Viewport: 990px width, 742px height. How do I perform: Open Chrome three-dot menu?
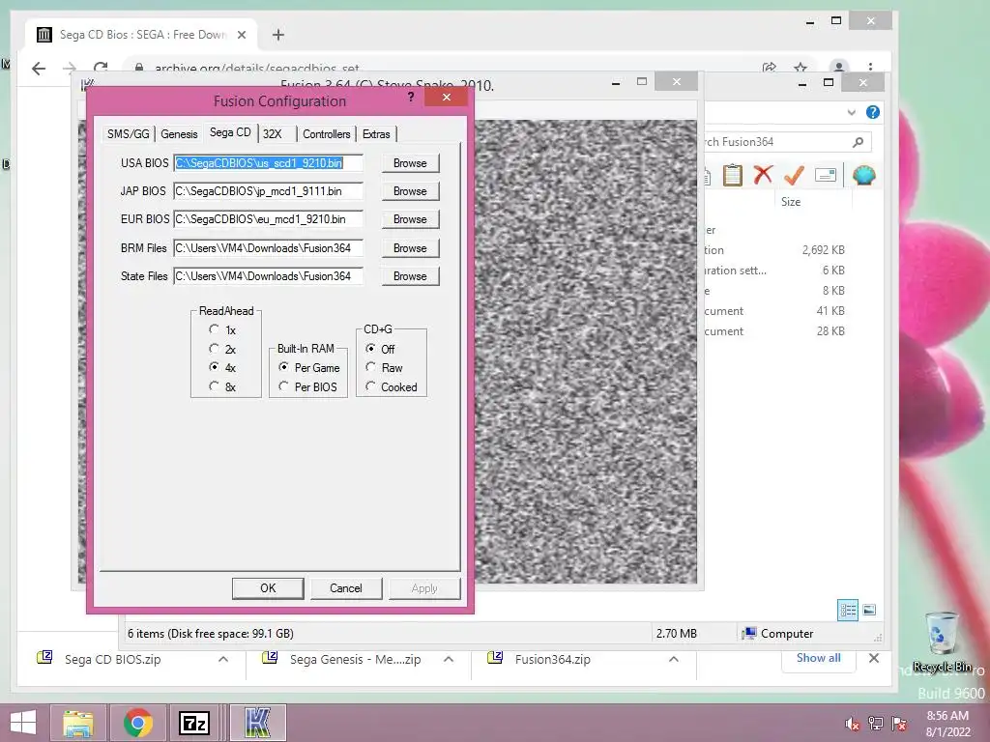[x=870, y=67]
